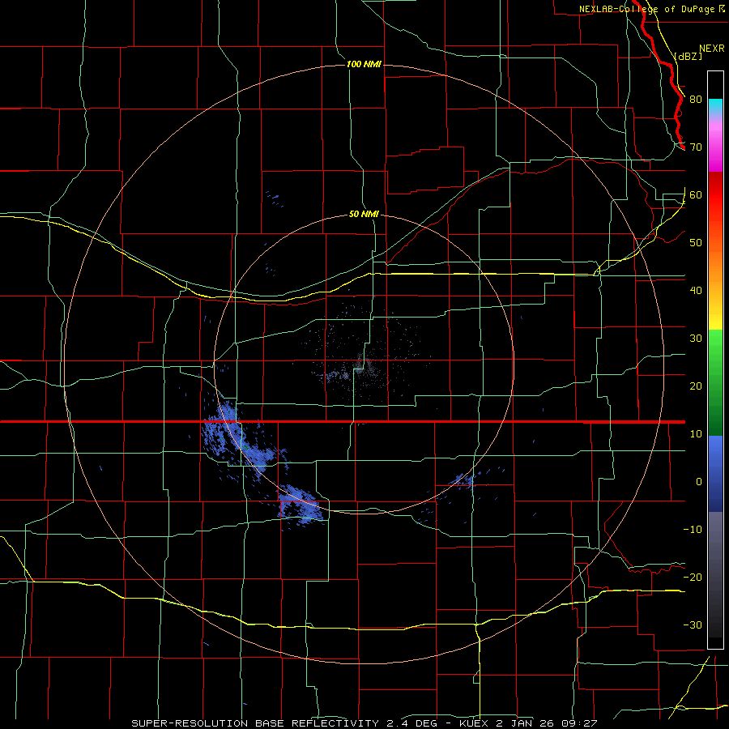Click the 50 NMI range ring label
729x729 pixels.
coord(364,215)
